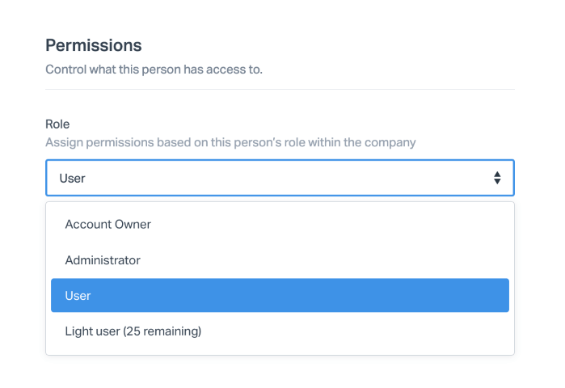This screenshot has width=565, height=388.
Task: Click the "Control what this person has access to" text
Action: [154, 70]
